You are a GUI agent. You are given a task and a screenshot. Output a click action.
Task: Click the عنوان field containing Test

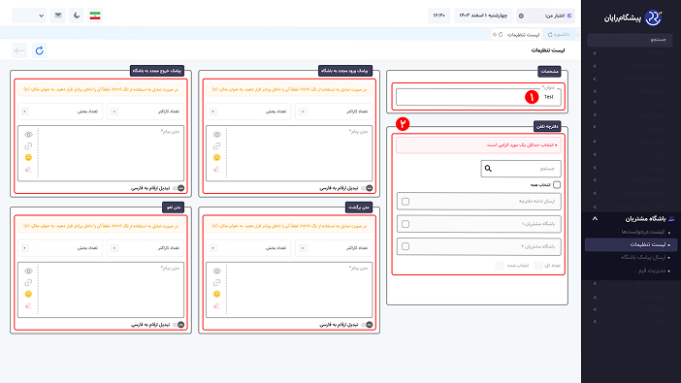point(478,97)
